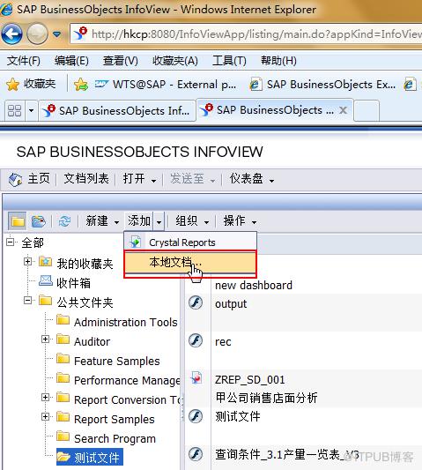Open the 收藏夹(A) menu
This screenshot has width=422, height=470.
(x=175, y=61)
